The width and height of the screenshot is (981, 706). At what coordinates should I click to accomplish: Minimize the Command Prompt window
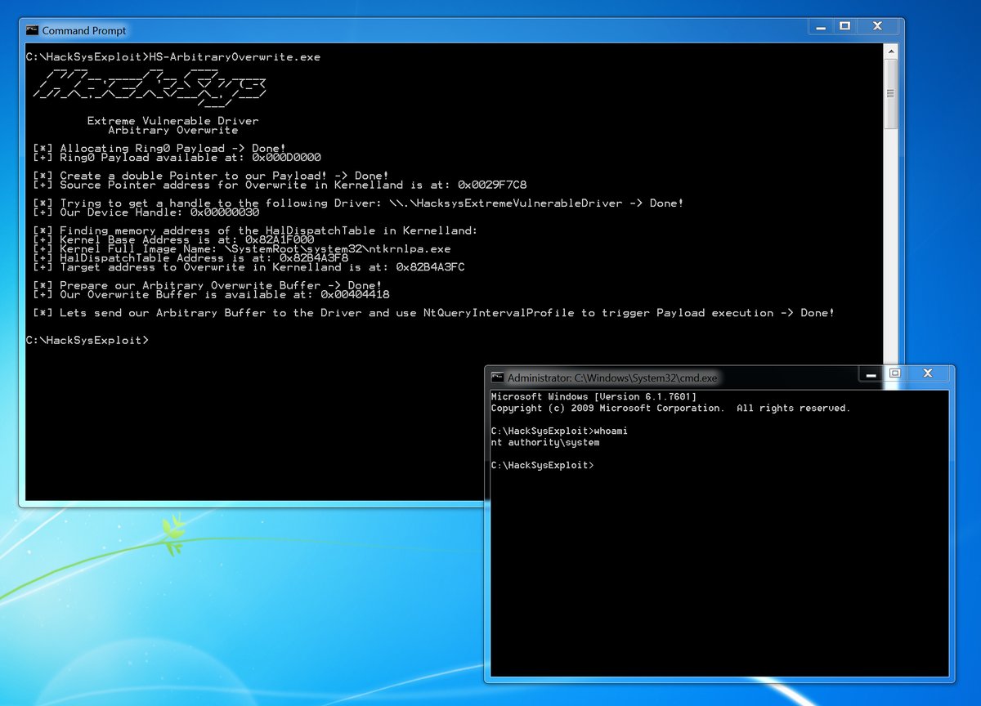pos(821,27)
